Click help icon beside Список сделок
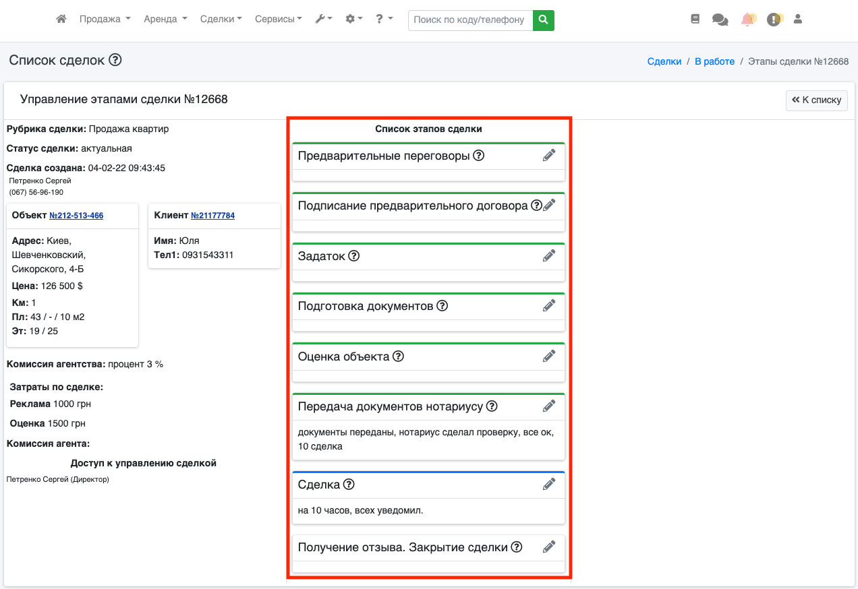Screen dimensions: 858x589 (x=115, y=61)
